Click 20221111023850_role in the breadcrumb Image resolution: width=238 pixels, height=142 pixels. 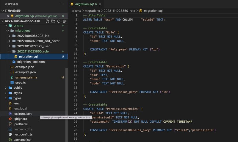119,11
